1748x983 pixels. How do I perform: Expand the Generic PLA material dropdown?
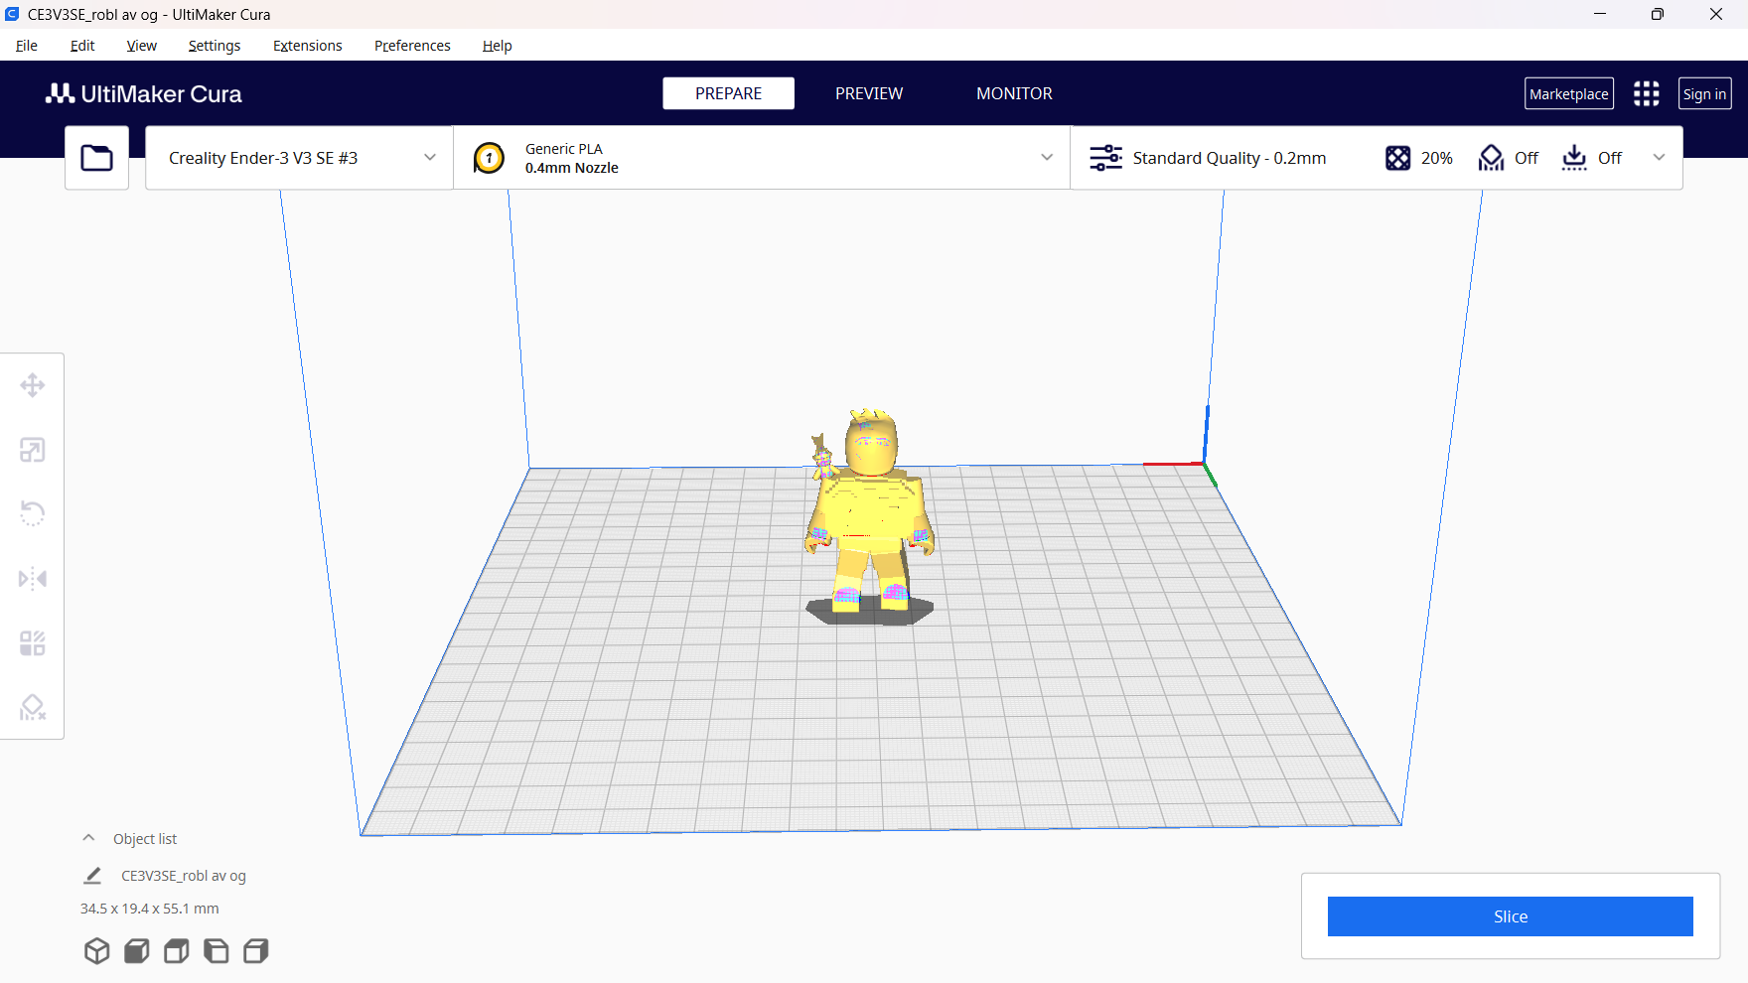(x=1047, y=157)
